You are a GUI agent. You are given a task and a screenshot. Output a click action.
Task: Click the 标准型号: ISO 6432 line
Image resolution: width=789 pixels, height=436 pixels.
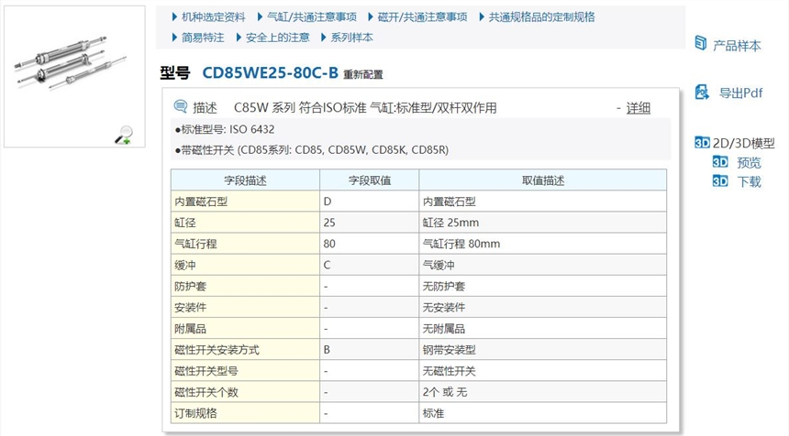[x=225, y=129]
